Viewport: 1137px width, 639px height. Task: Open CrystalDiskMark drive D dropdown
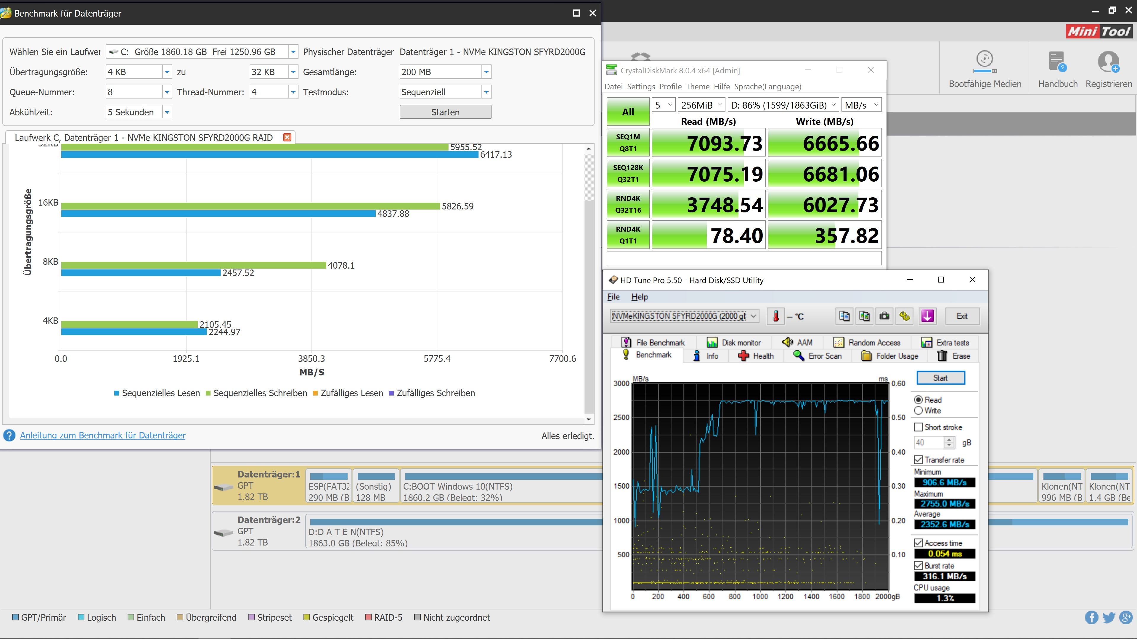[783, 105]
